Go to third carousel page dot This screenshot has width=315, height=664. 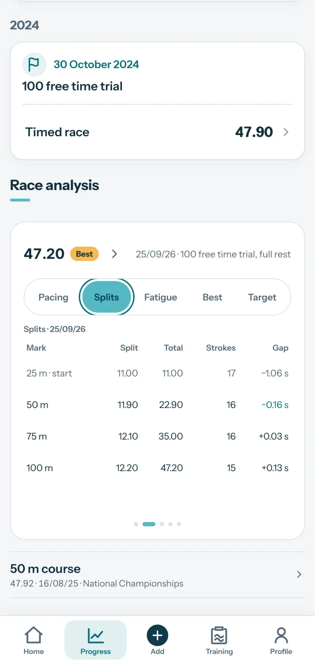[x=162, y=524]
